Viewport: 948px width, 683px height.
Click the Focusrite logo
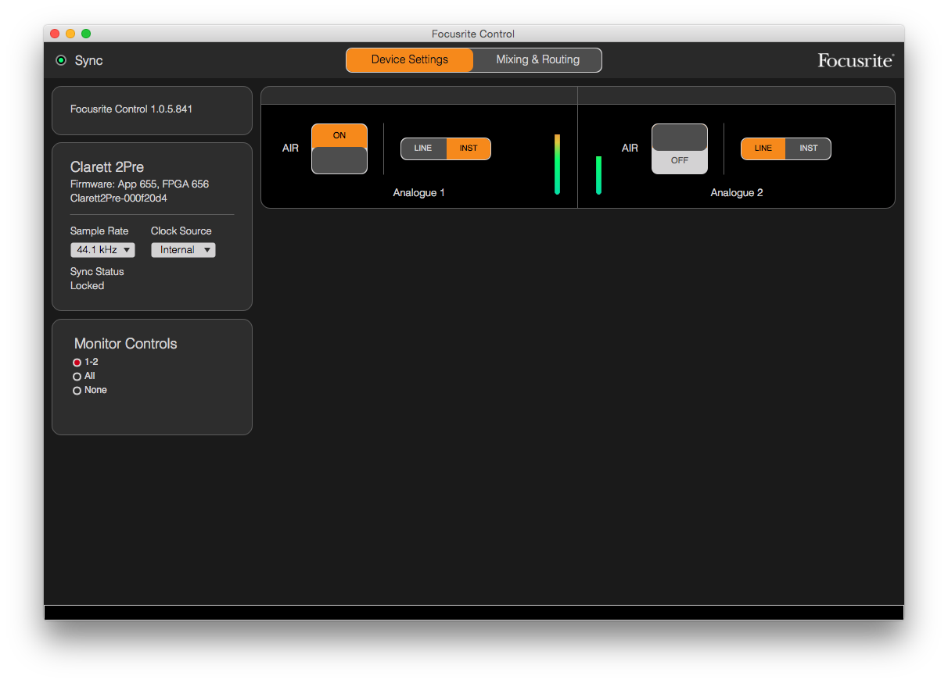tap(856, 60)
